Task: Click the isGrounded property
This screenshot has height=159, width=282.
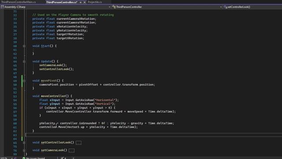Action: tap(88, 123)
